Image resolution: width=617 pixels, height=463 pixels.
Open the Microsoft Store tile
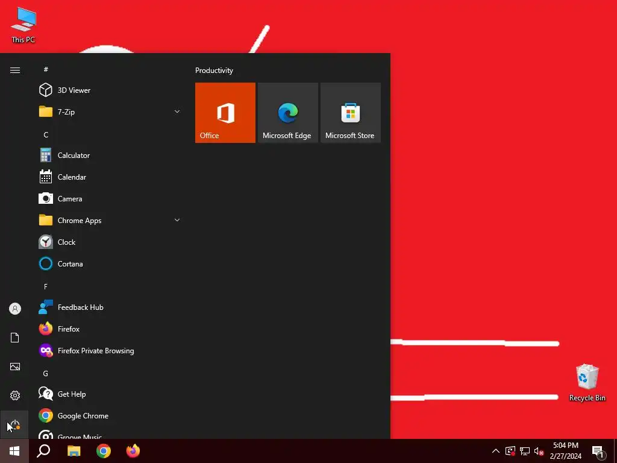tap(351, 113)
